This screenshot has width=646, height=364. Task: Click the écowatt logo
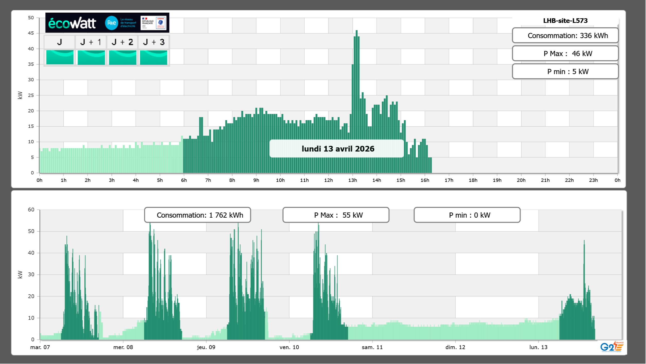click(72, 23)
